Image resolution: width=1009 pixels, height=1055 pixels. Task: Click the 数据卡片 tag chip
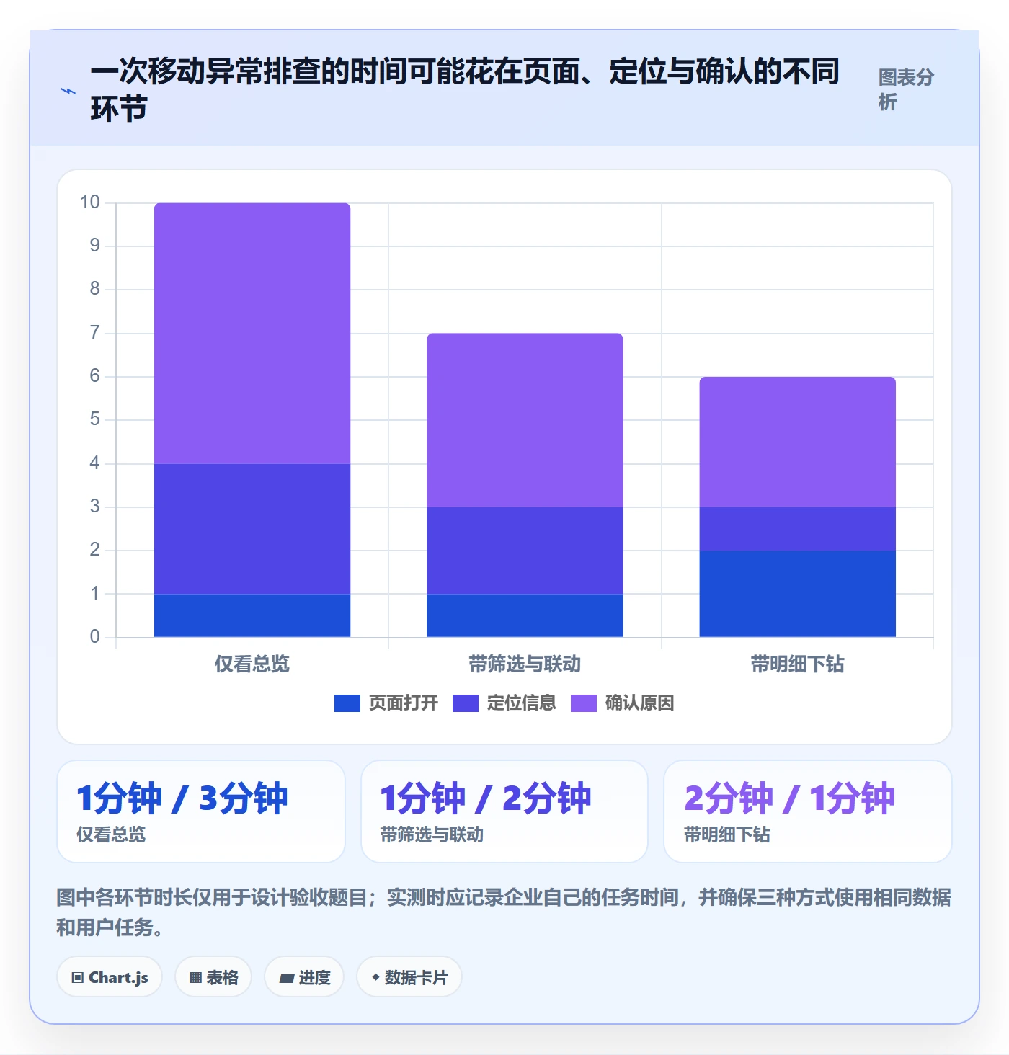409,977
